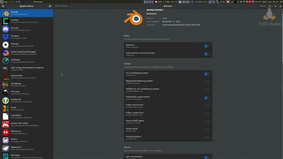This screenshot has height=159, width=283.
Task: Select the Gabut Download Manager icon
Action: pyautogui.click(x=6, y=53)
